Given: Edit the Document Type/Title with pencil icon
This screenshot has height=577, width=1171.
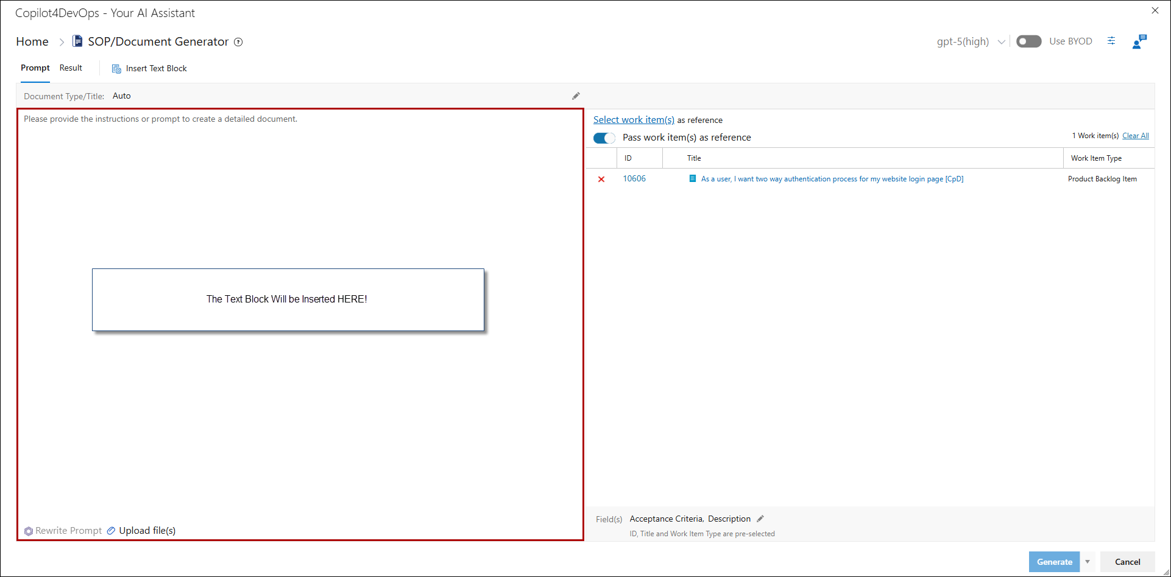Looking at the screenshot, I should point(576,96).
